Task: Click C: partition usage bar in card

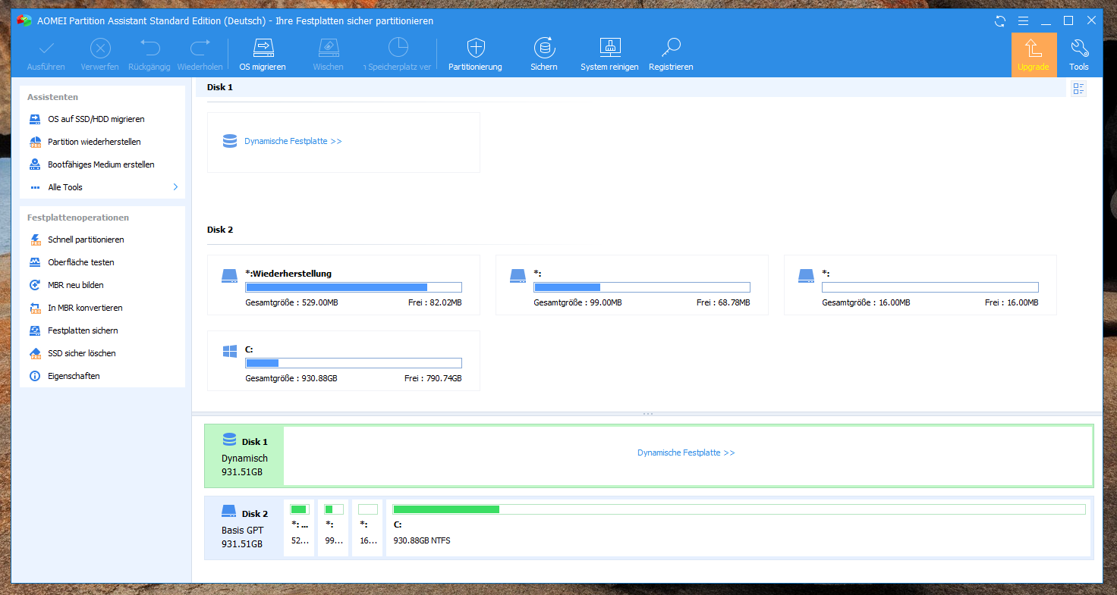Action: (354, 363)
